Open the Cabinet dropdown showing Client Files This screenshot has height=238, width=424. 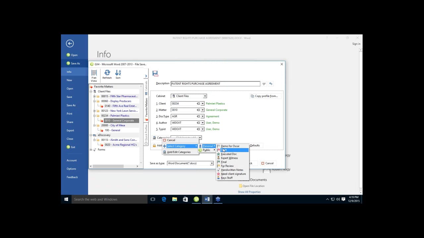tap(205, 96)
